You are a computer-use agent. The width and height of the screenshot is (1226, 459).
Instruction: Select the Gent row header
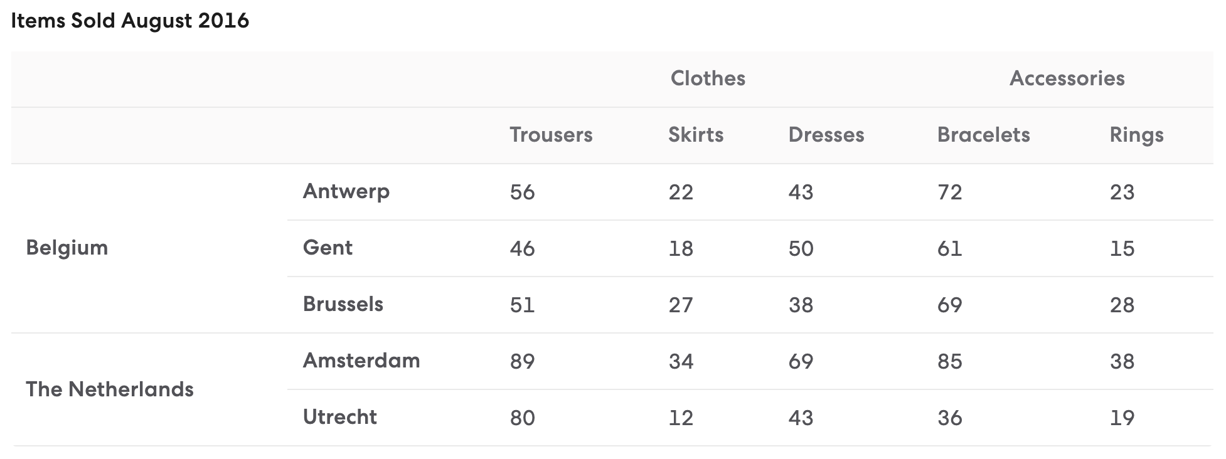pyautogui.click(x=328, y=248)
